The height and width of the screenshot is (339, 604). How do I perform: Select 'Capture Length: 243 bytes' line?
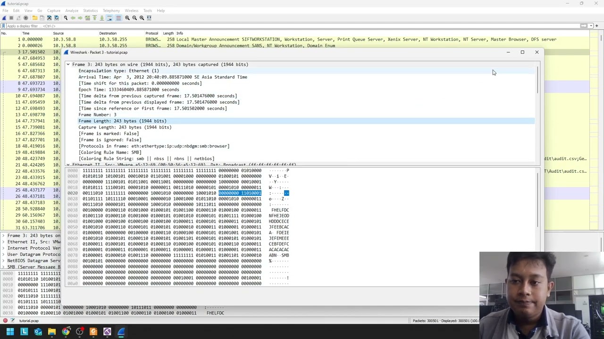point(125,127)
